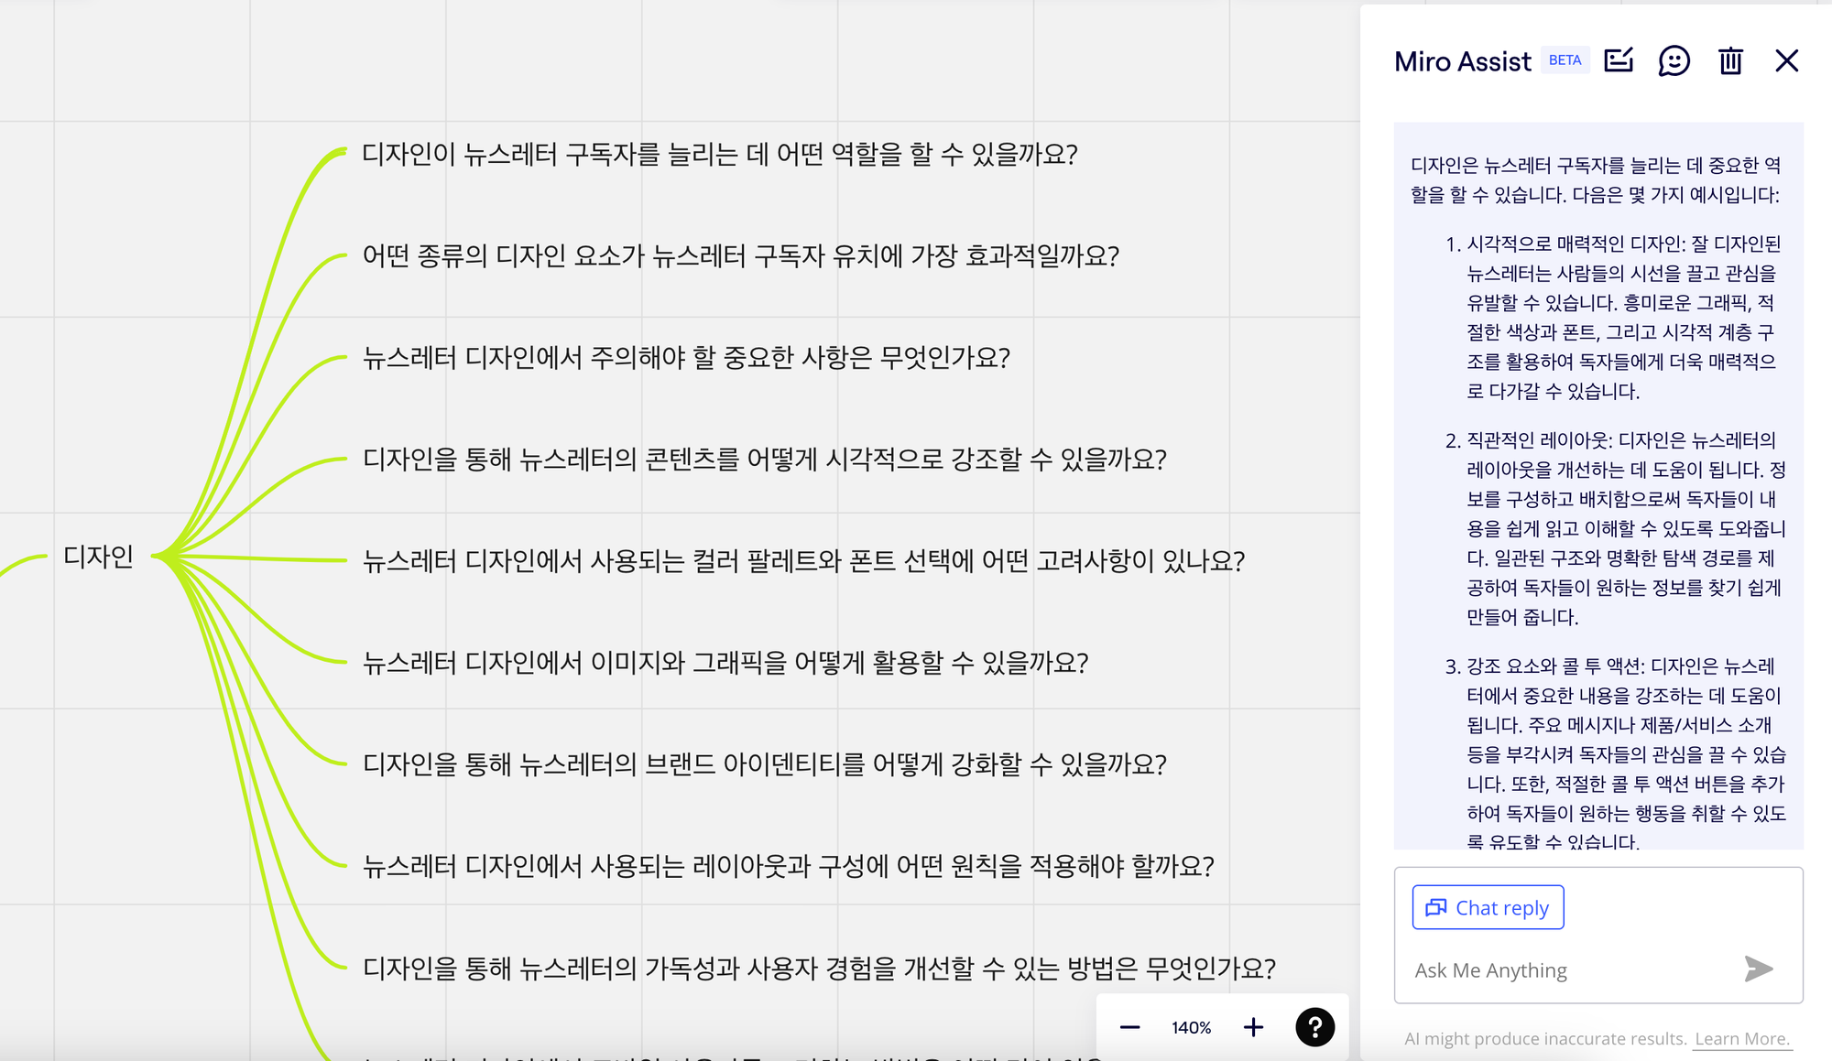Select the 디자인 mind map node
This screenshot has height=1061, width=1832.
click(98, 556)
